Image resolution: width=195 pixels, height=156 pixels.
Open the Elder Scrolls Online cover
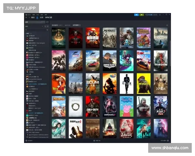click(x=76, y=106)
